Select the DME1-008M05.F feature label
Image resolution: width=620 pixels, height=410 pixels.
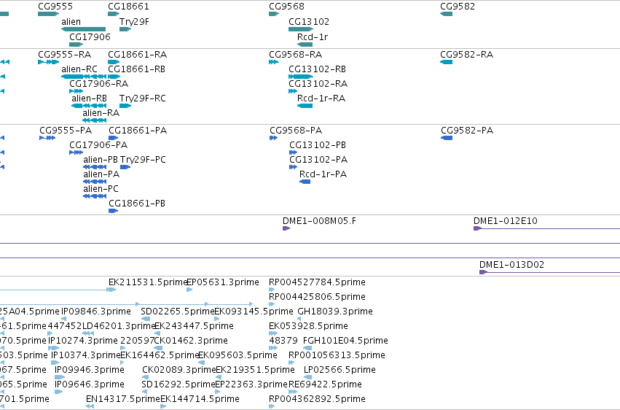(319, 221)
